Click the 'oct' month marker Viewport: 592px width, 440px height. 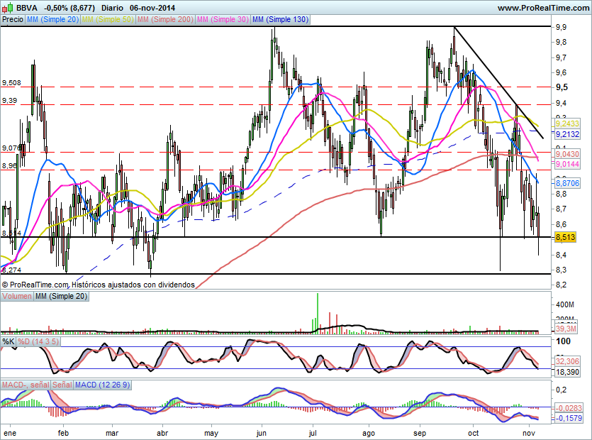tap(473, 433)
